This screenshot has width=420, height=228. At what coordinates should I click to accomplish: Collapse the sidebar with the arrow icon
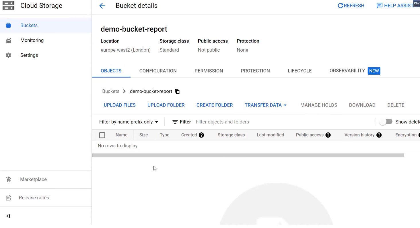(8, 216)
